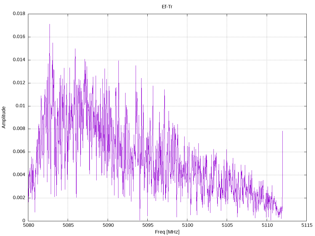
Task: Click the 5110 x-axis tick label
Action: point(267,225)
